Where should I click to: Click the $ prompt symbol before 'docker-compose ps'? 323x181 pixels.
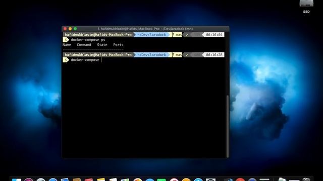click(66, 40)
